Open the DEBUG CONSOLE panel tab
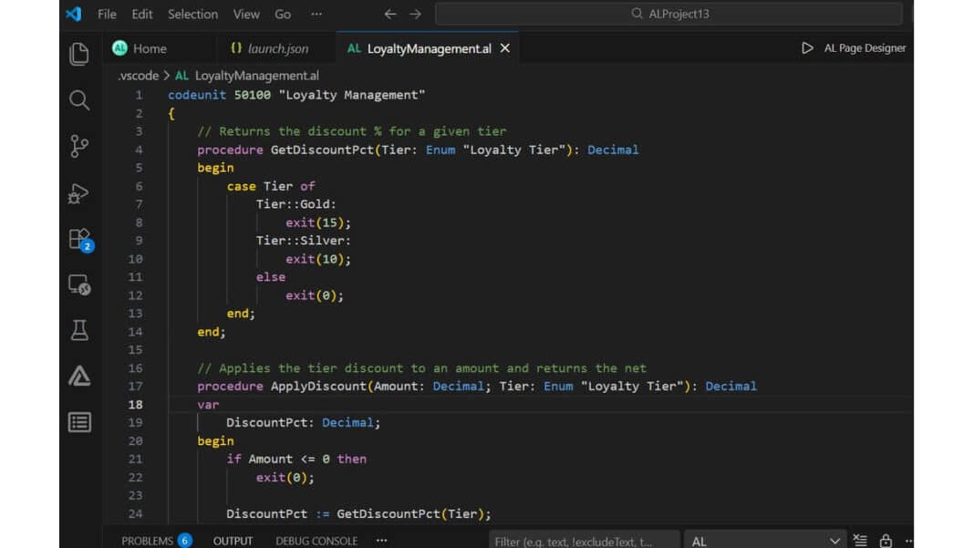 (316, 541)
